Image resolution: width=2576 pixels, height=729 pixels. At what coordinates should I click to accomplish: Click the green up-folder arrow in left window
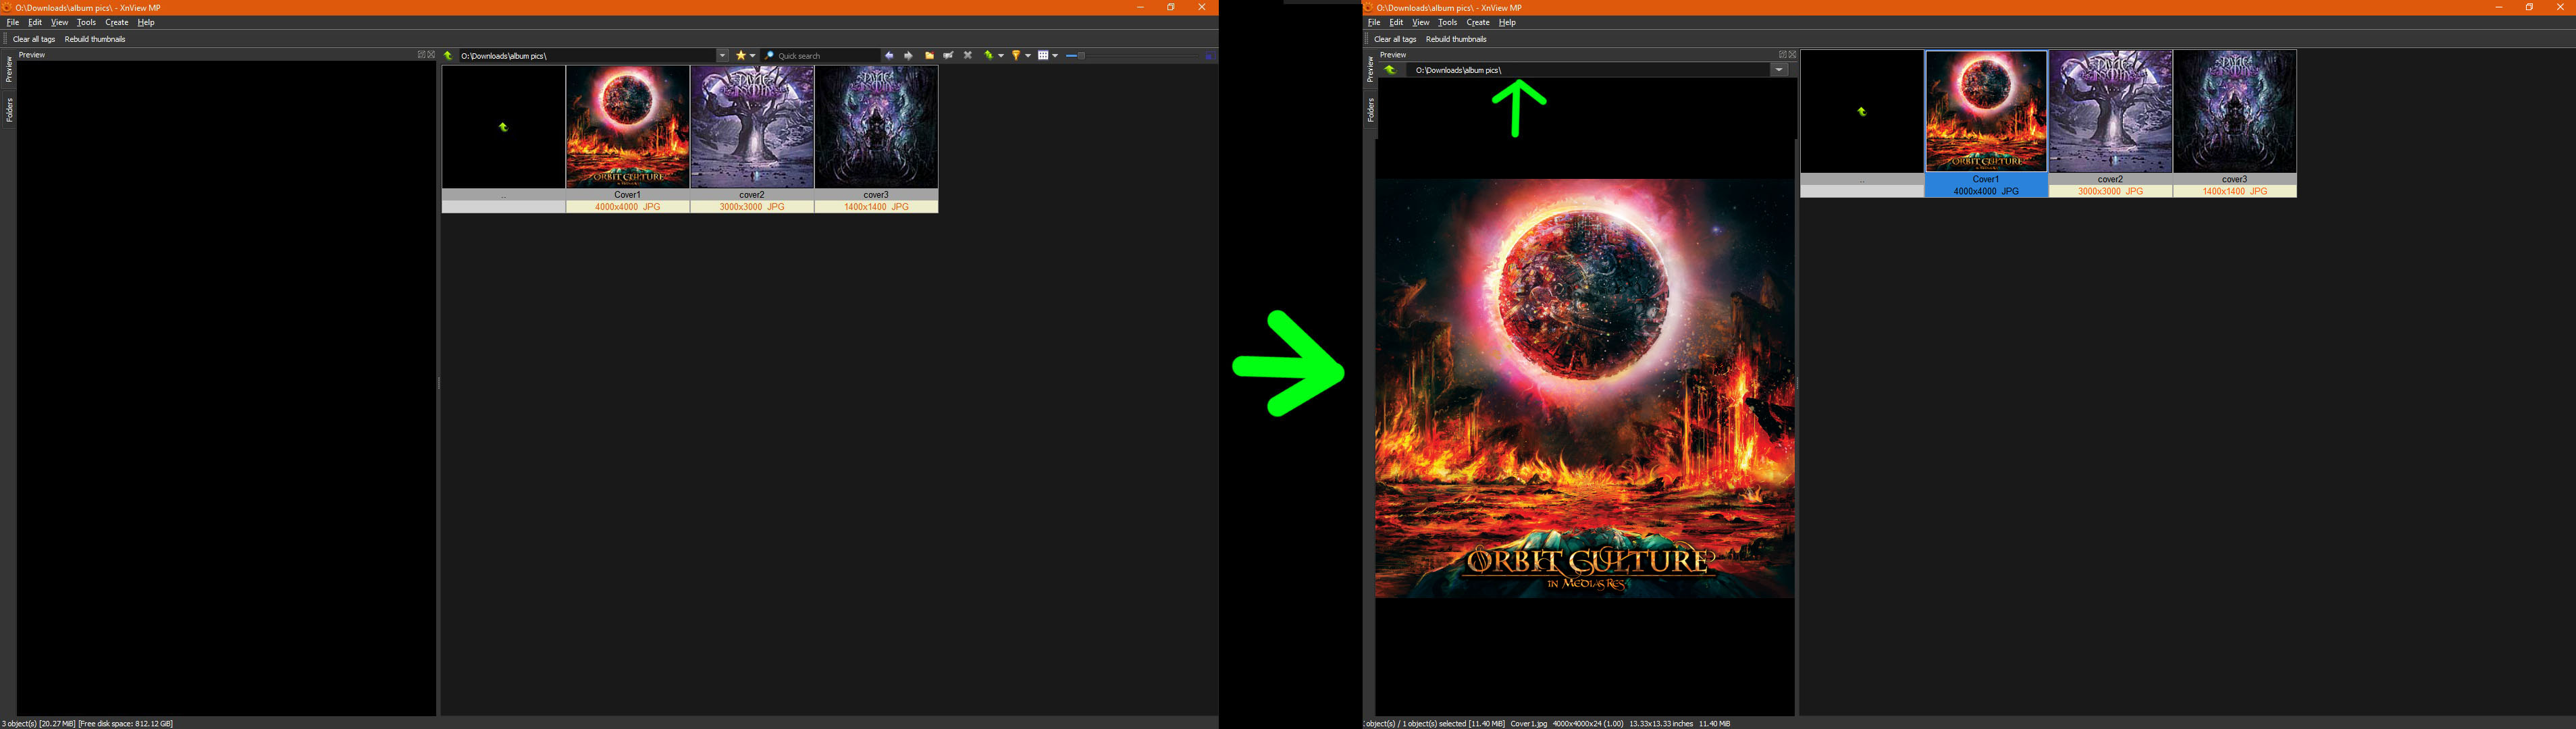click(x=448, y=56)
